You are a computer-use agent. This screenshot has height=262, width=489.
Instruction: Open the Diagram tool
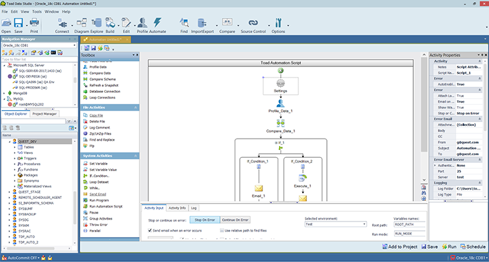(x=82, y=25)
